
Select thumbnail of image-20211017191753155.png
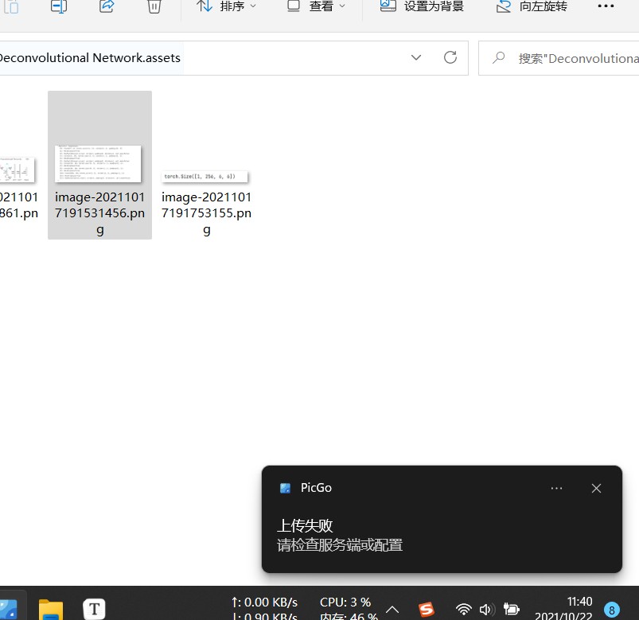tap(205, 177)
